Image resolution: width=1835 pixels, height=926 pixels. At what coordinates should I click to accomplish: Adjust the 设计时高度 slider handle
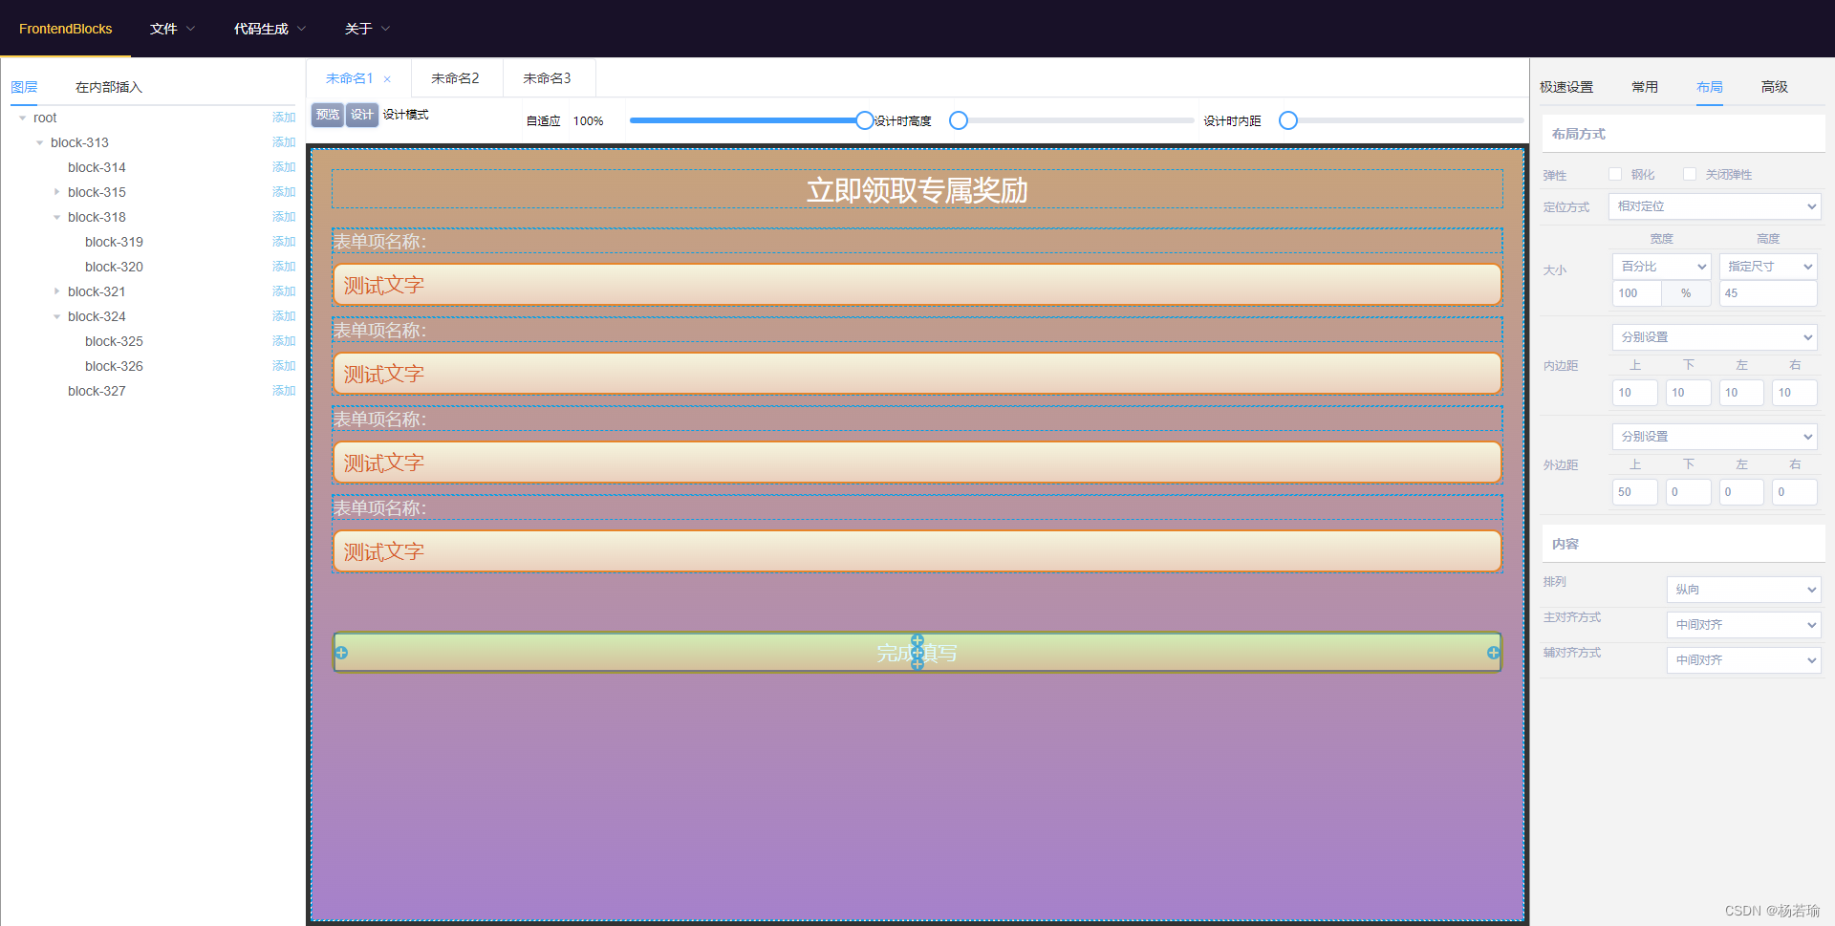tap(959, 120)
